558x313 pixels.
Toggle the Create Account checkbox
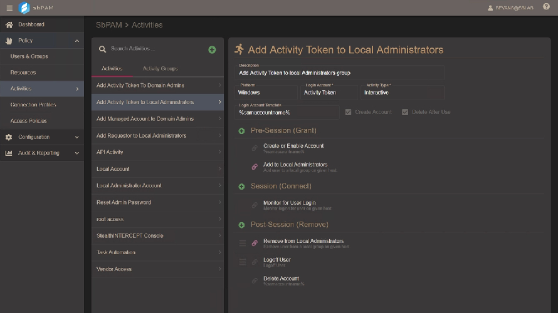[x=348, y=112]
